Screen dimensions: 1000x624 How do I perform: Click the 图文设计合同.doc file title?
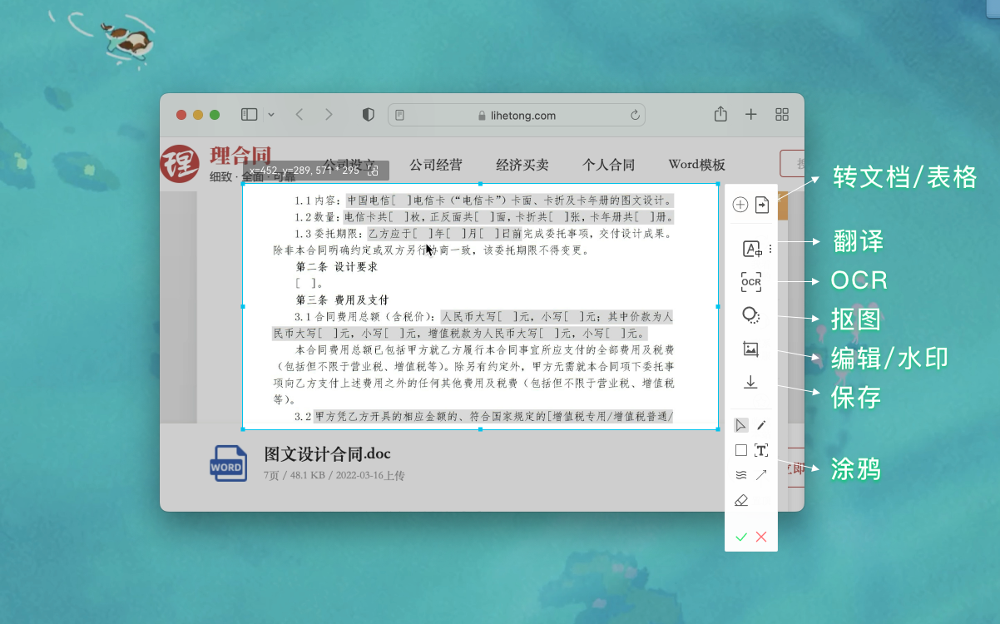click(327, 453)
